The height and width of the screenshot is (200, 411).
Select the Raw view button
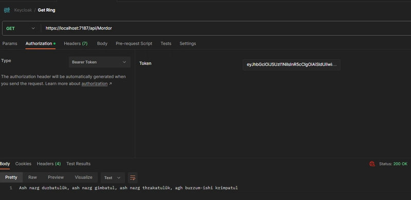(32, 177)
